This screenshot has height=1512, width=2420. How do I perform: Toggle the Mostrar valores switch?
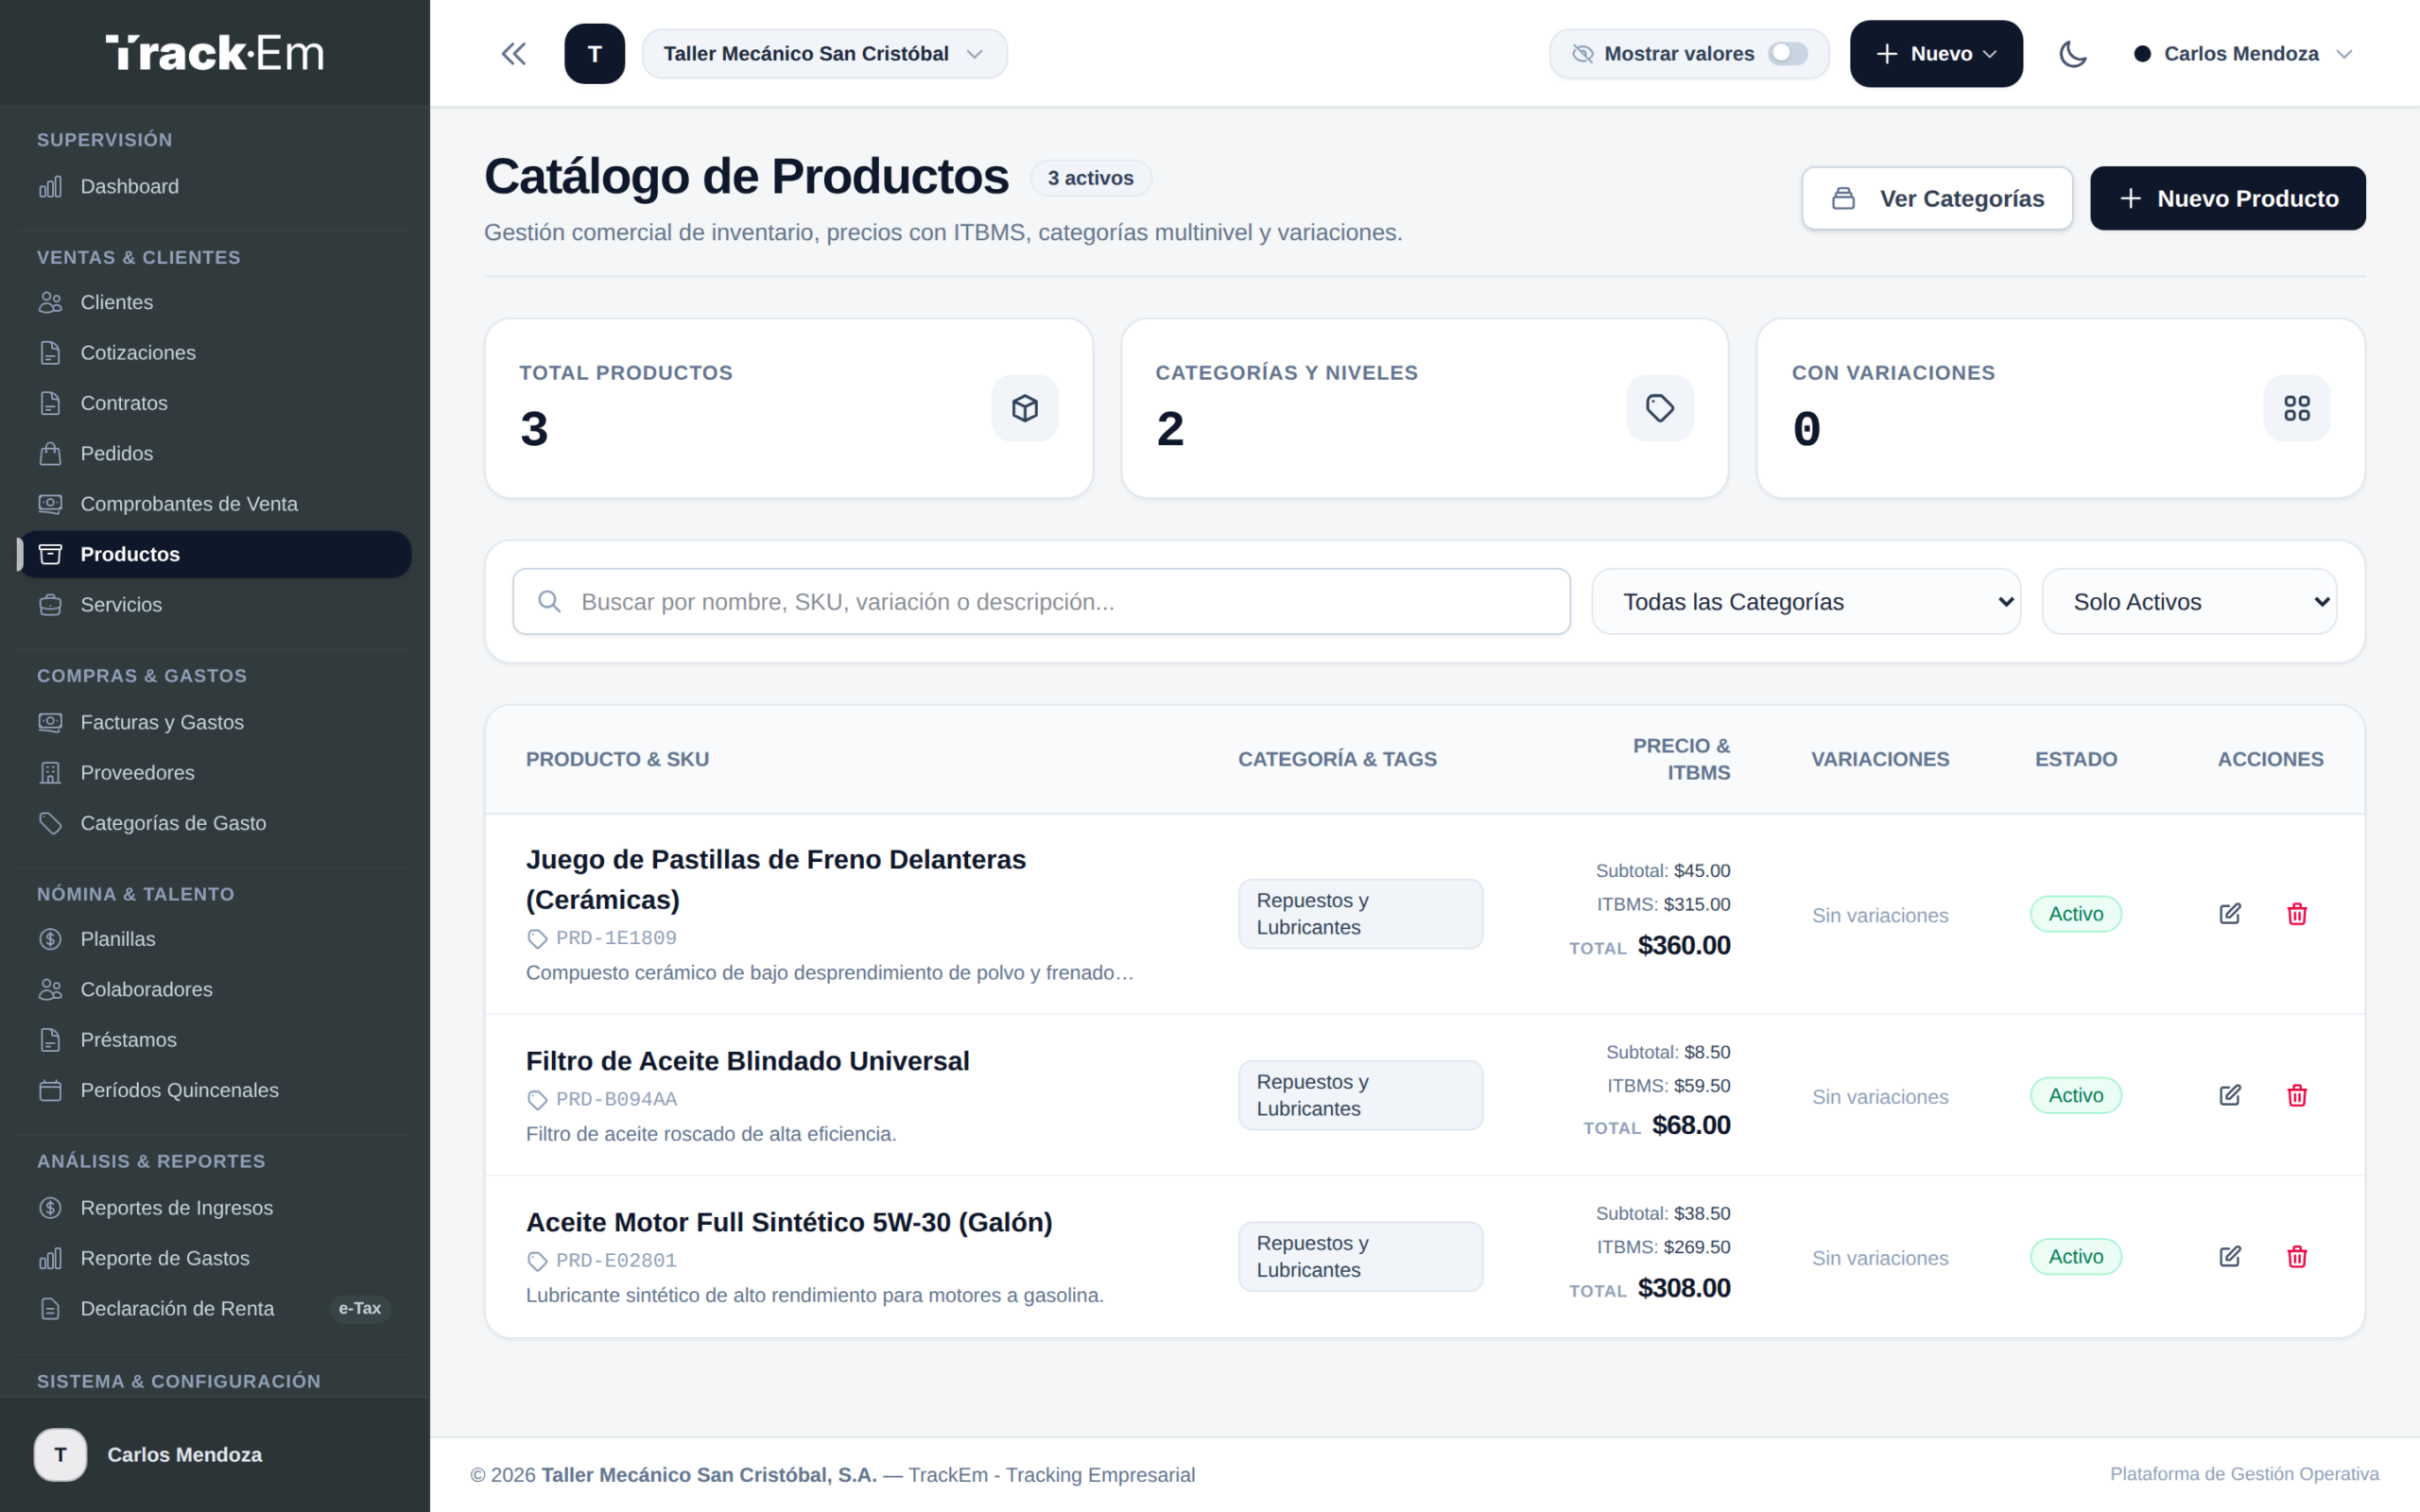click(x=1787, y=54)
